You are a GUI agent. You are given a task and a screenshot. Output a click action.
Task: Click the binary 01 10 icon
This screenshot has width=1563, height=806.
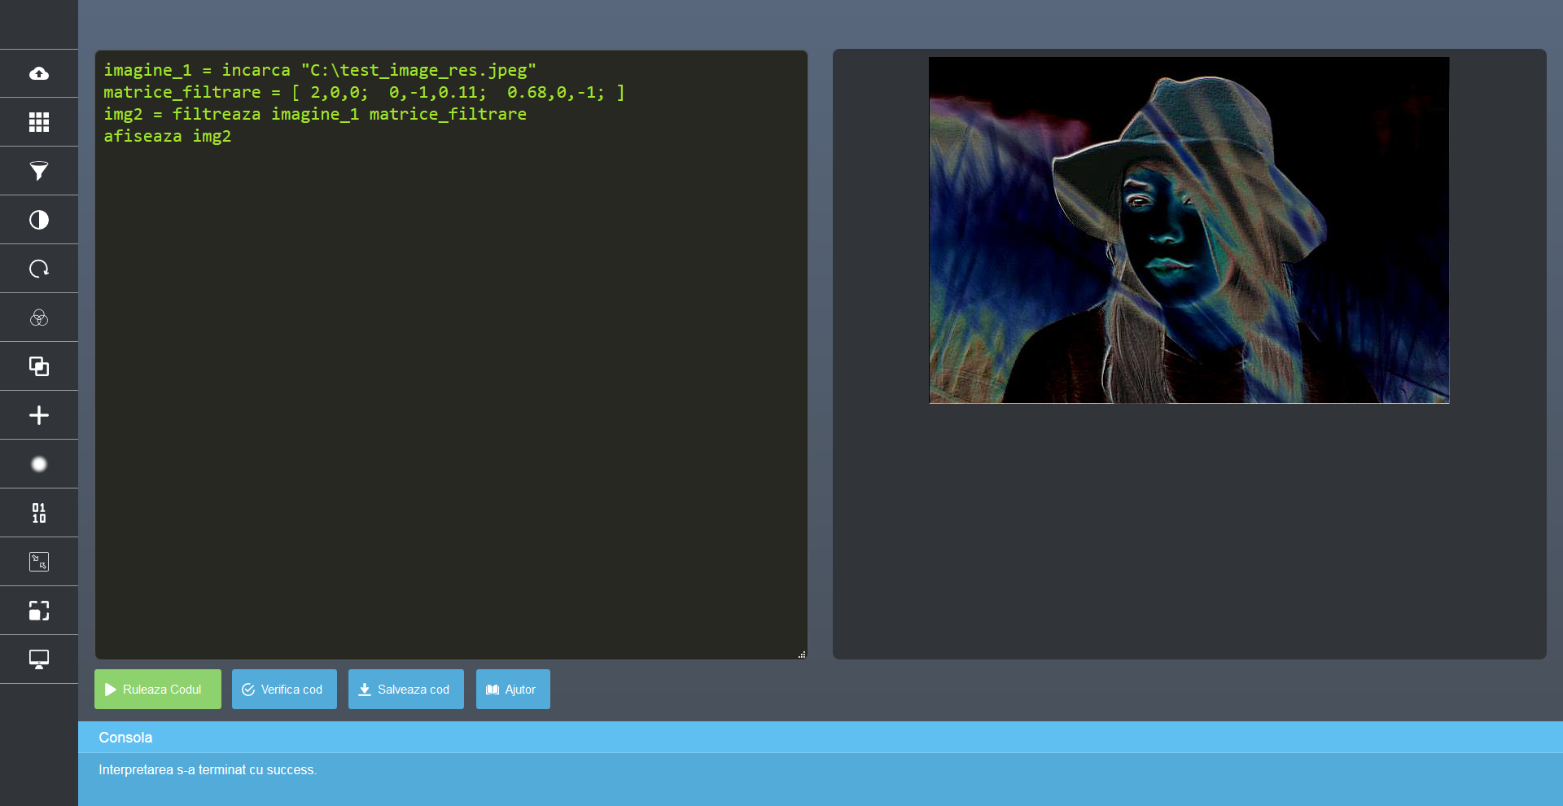click(39, 513)
